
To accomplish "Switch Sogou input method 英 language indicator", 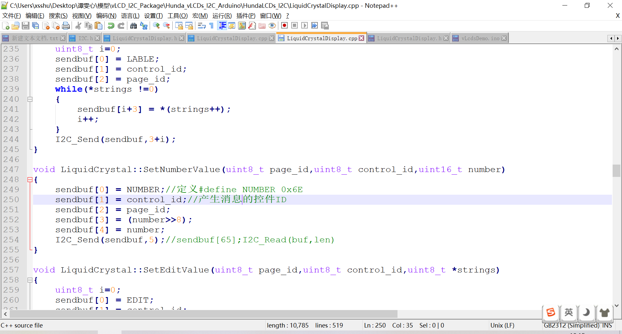I will pyautogui.click(x=569, y=312).
